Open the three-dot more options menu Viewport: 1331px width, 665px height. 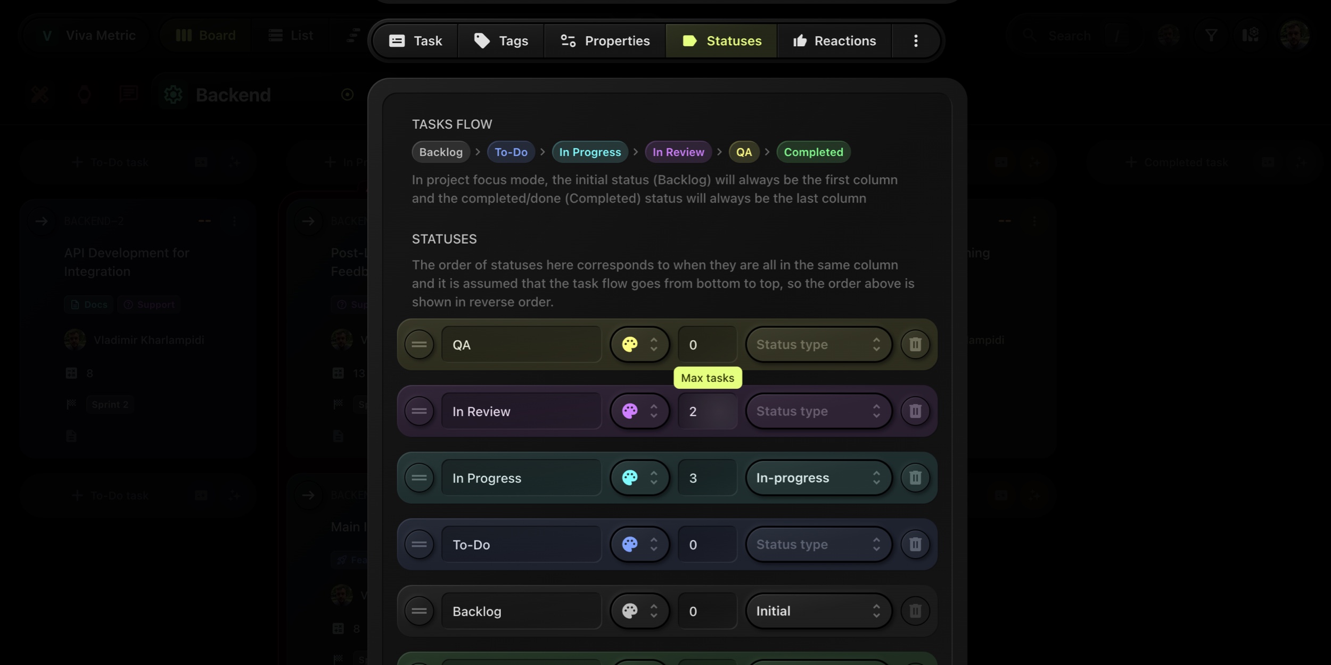(x=915, y=40)
